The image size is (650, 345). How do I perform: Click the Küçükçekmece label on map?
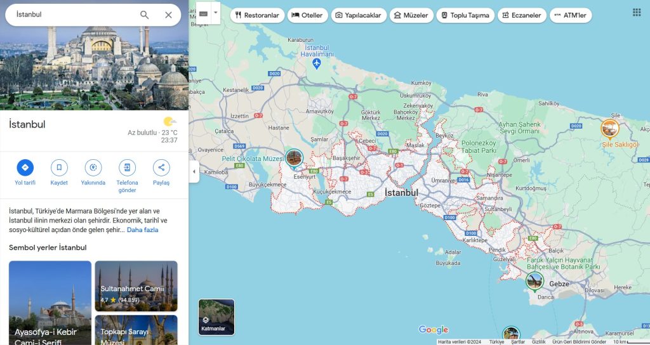pyautogui.click(x=332, y=192)
